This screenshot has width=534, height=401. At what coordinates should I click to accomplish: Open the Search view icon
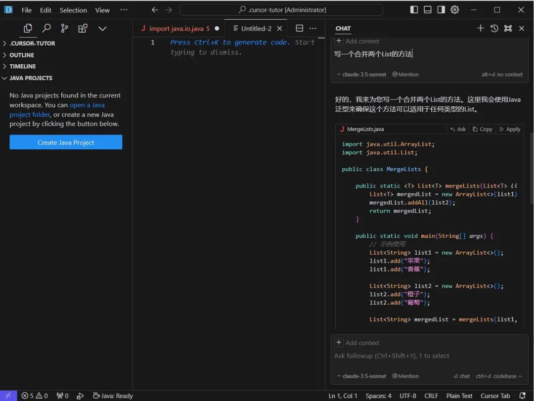point(46,28)
